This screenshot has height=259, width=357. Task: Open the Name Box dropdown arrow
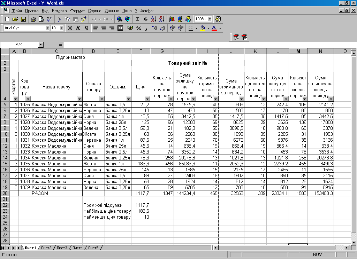click(x=40, y=45)
